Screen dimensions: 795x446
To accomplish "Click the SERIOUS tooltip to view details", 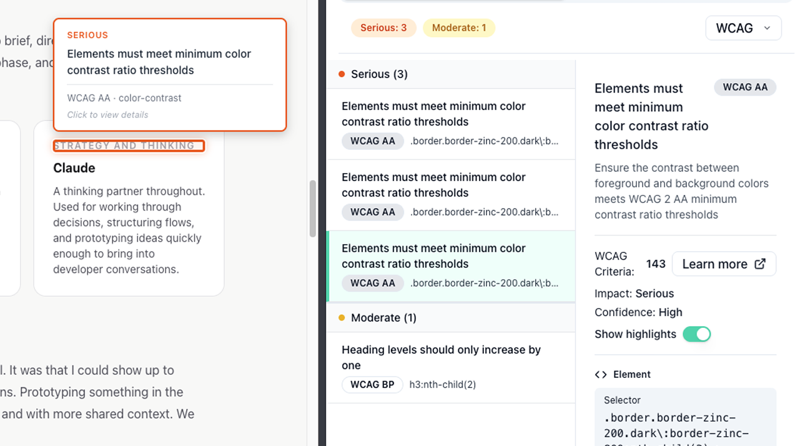I will (170, 74).
